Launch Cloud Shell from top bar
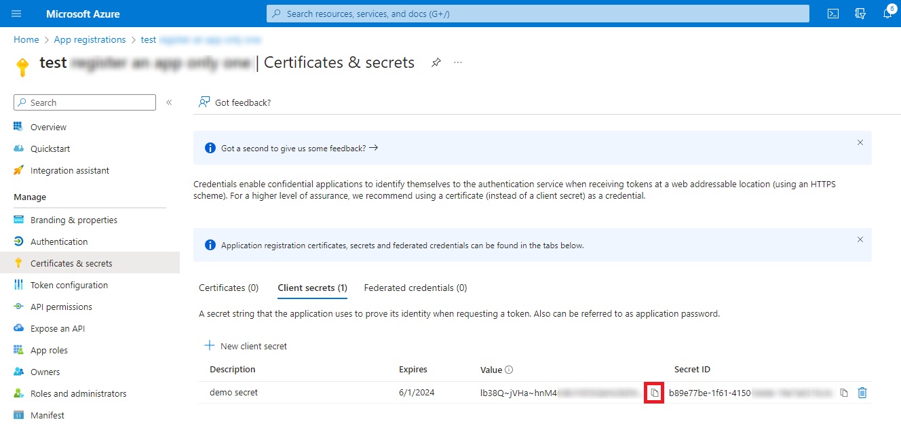901x430 pixels. pyautogui.click(x=833, y=14)
